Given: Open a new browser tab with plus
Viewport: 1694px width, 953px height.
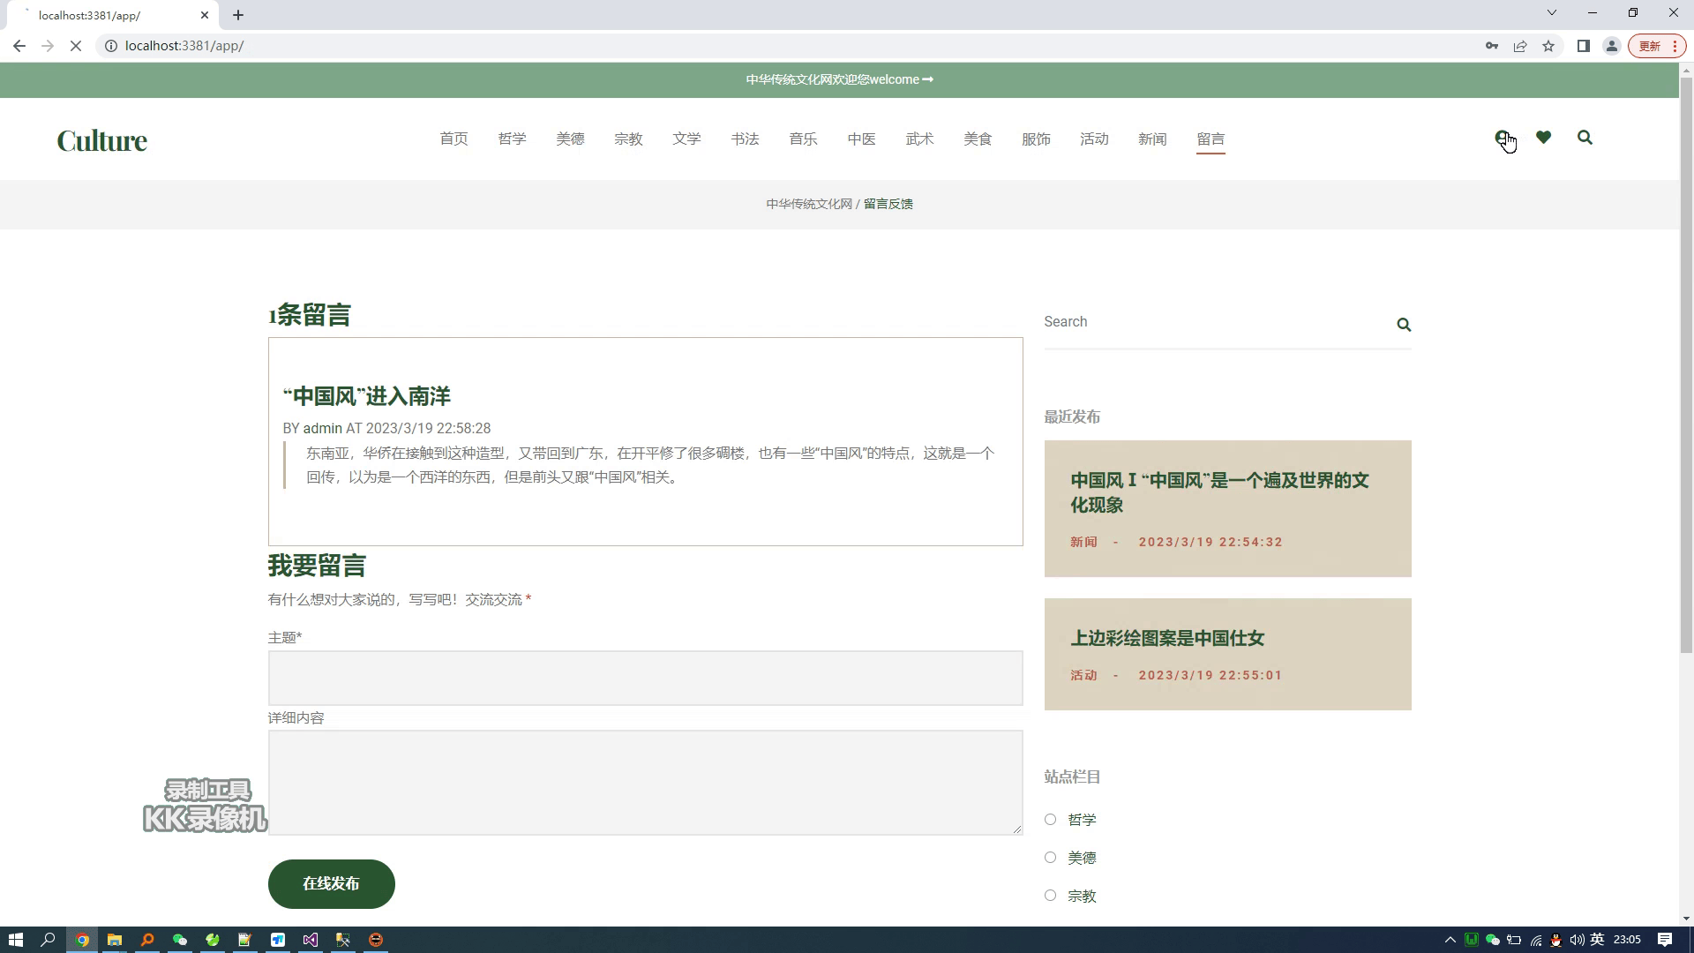Looking at the screenshot, I should [238, 15].
